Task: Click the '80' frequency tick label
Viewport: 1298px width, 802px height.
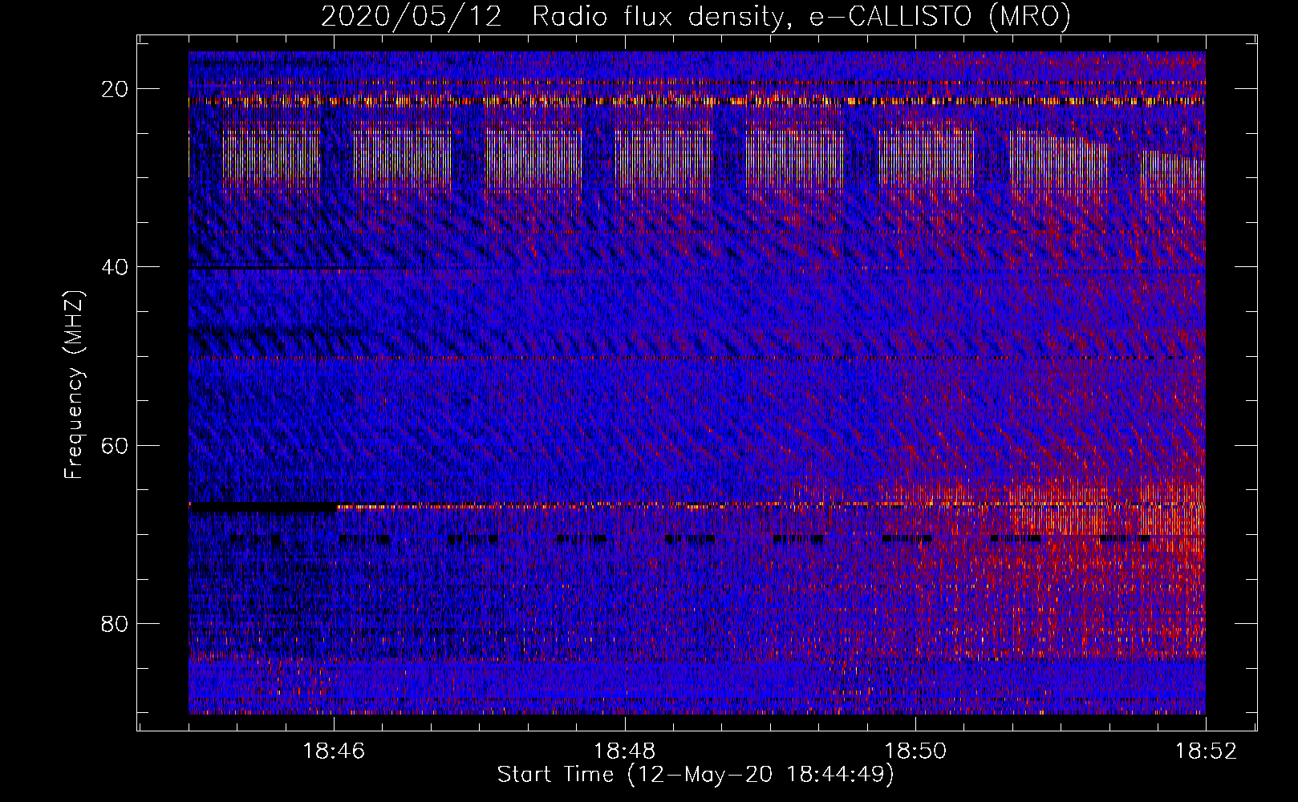Action: pos(116,623)
